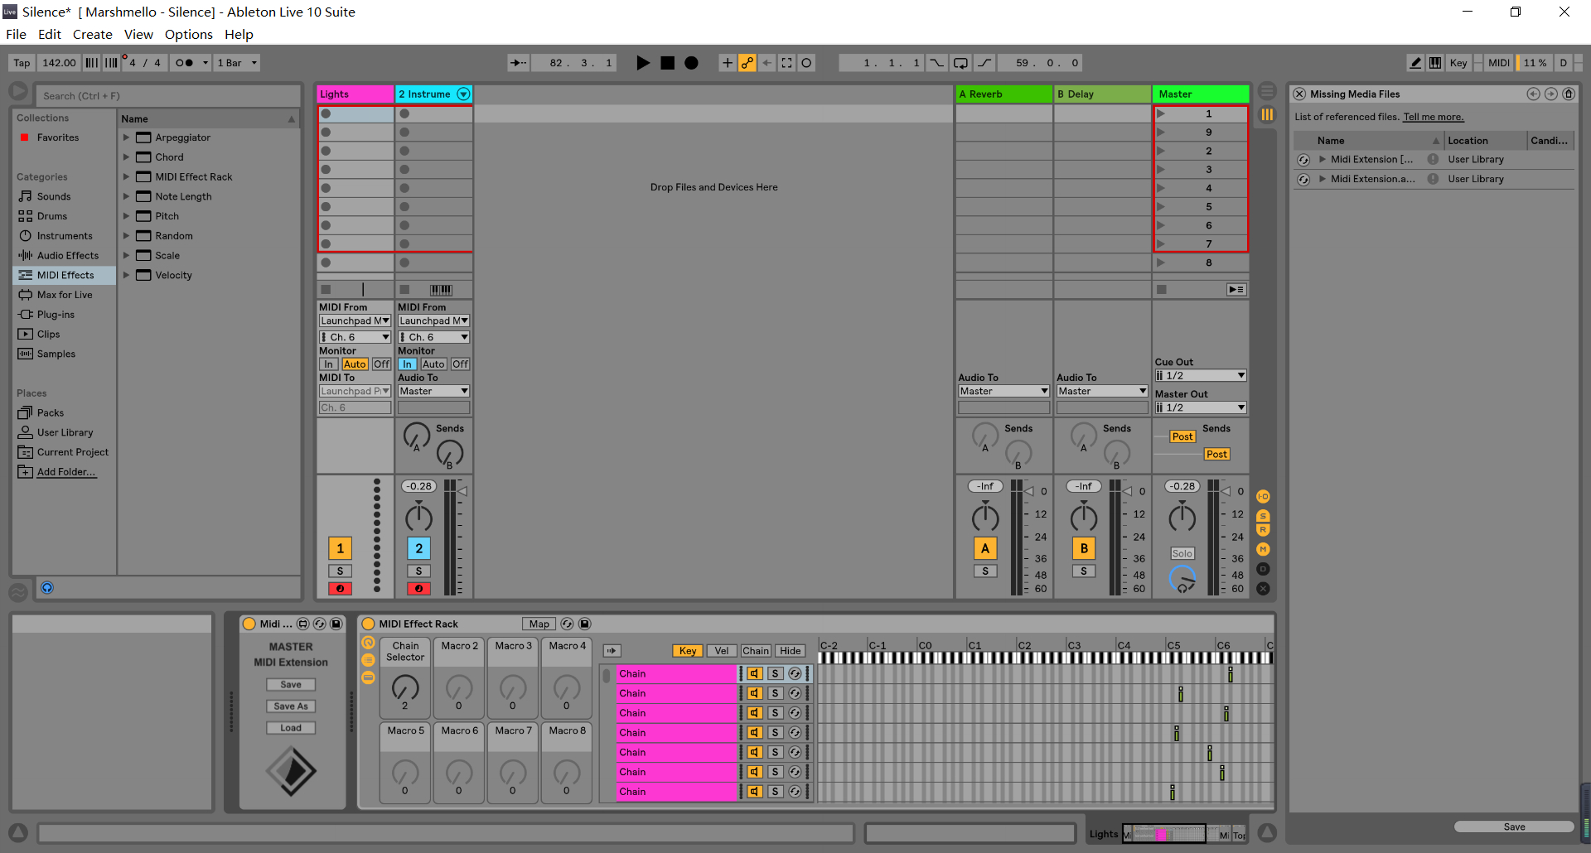The width and height of the screenshot is (1591, 853).
Task: Click Auto Select in the chain list
Action: tap(612, 651)
